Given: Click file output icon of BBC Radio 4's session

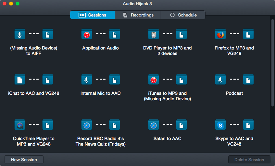Looking at the screenshot, I should (x=115, y=125).
